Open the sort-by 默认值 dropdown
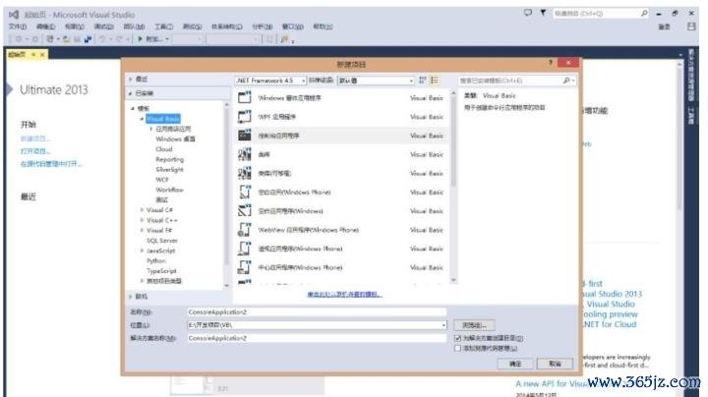This screenshot has width=708, height=397. tap(376, 81)
